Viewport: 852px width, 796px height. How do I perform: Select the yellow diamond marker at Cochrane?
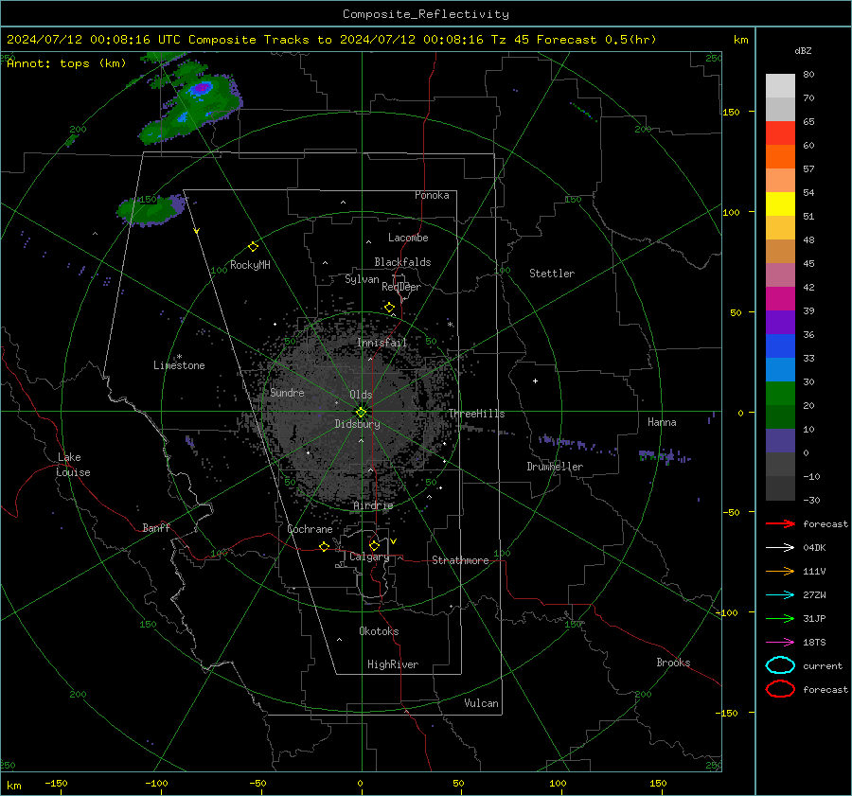(325, 546)
